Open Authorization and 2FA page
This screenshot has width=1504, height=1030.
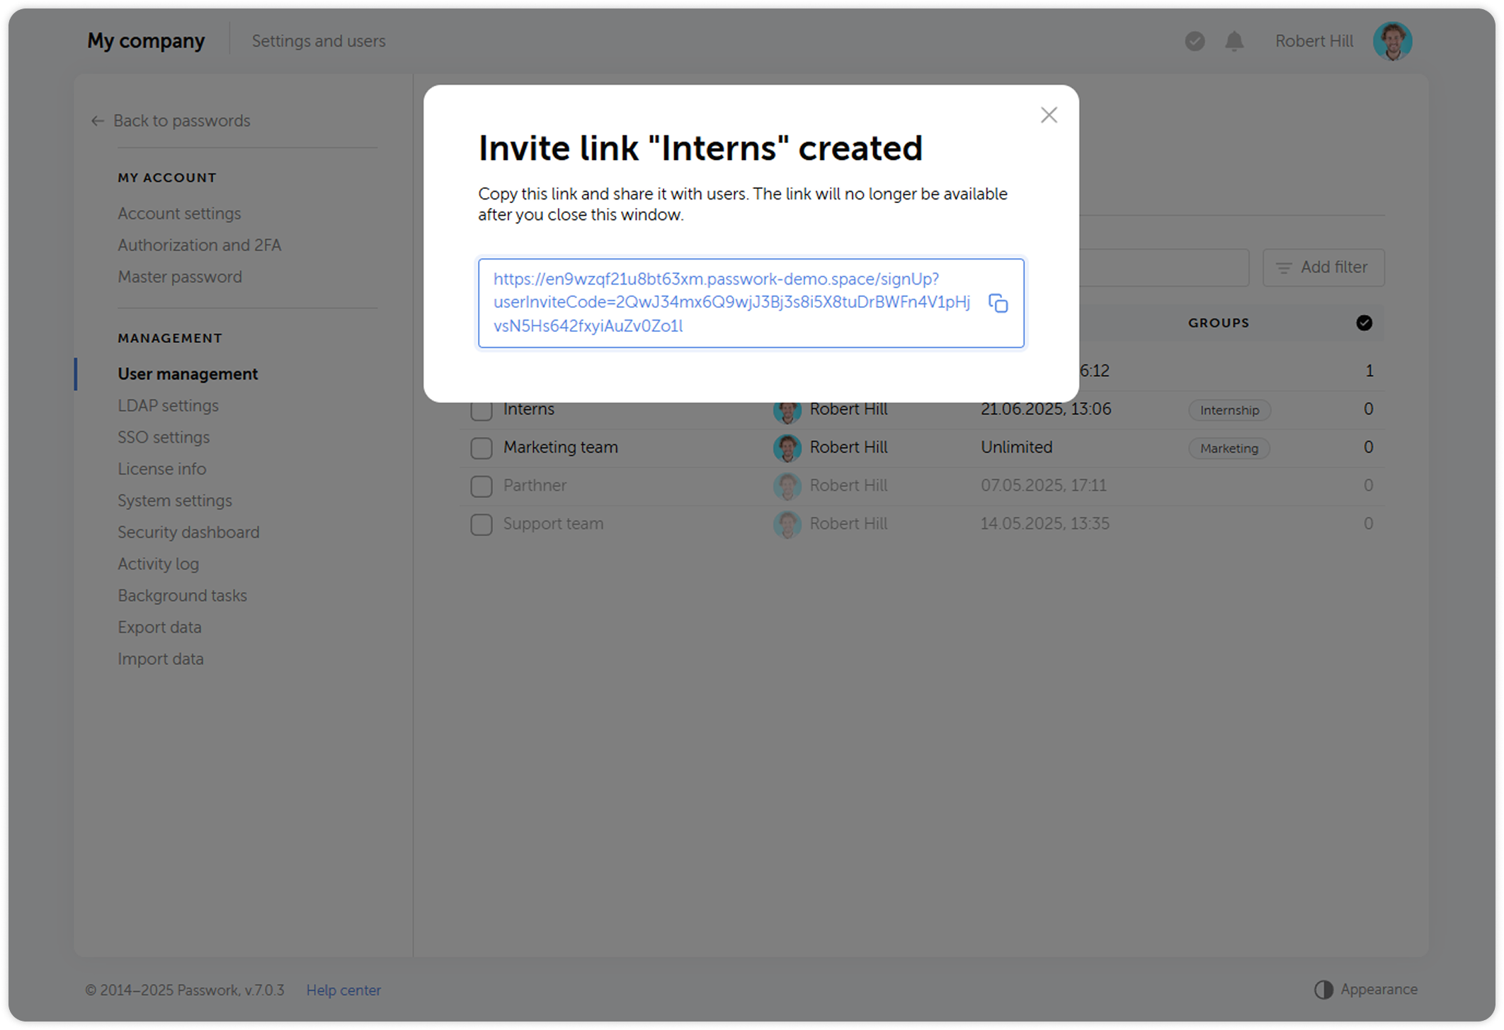(199, 245)
